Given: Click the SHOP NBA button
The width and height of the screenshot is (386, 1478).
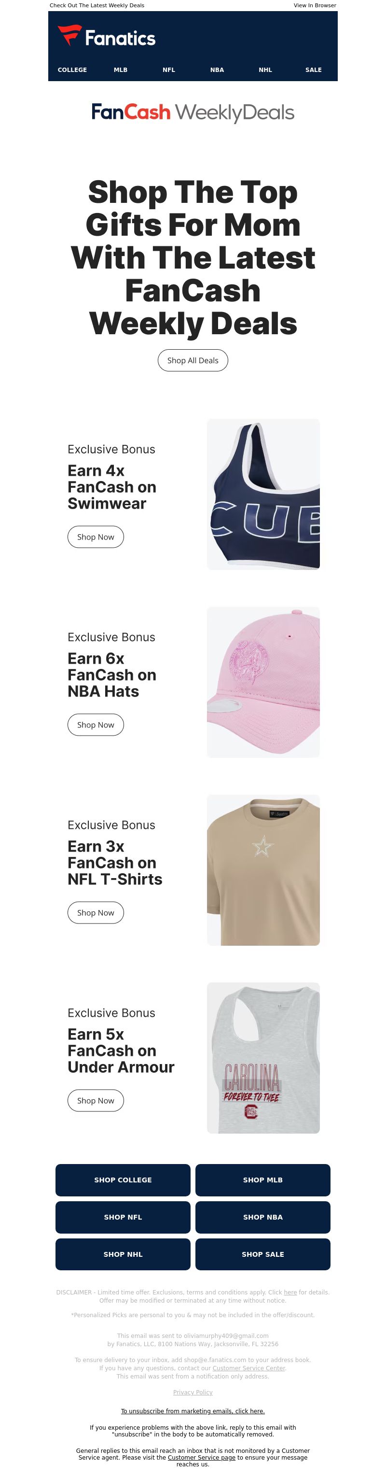Looking at the screenshot, I should 262,1218.
